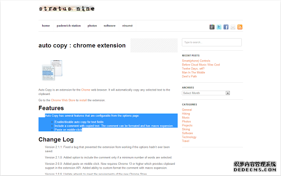
Task: Follow the Chrome Web Store link
Action: pos(63,100)
